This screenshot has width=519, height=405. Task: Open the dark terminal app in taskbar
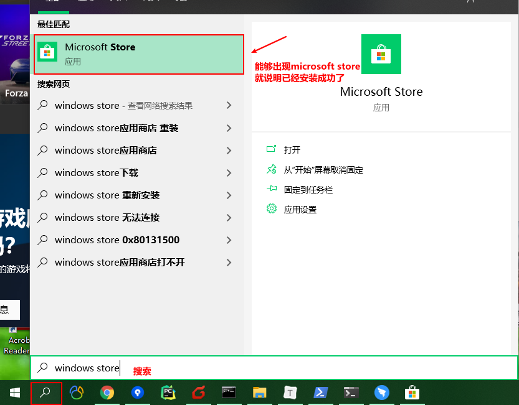coord(351,393)
